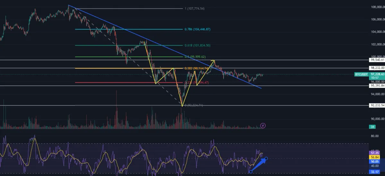Click the 99,540.61 horizontal line price label
385x176 pixels.
(377, 60)
